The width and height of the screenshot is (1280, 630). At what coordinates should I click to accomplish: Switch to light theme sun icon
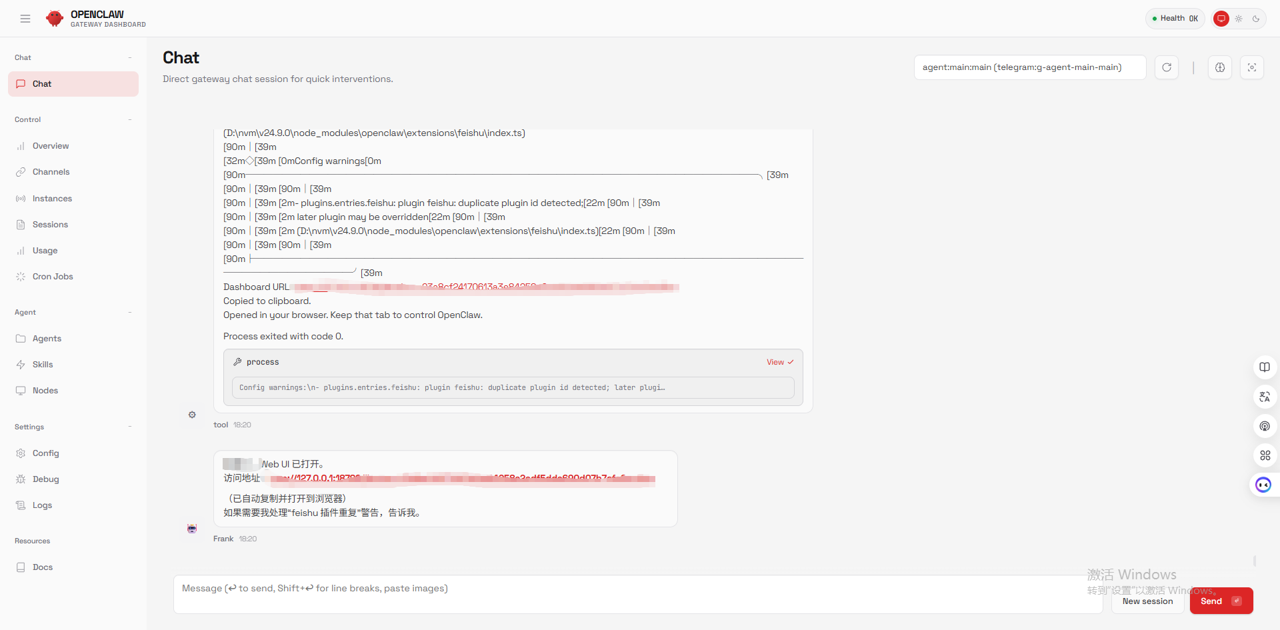tap(1239, 19)
